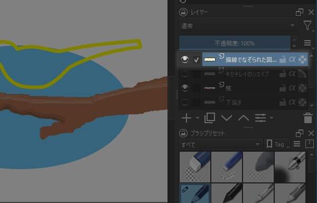Image resolution: width=317 pixels, height=203 pixels.
Task: Increase opacity with the up stepper arrow
Action: pos(294,40)
